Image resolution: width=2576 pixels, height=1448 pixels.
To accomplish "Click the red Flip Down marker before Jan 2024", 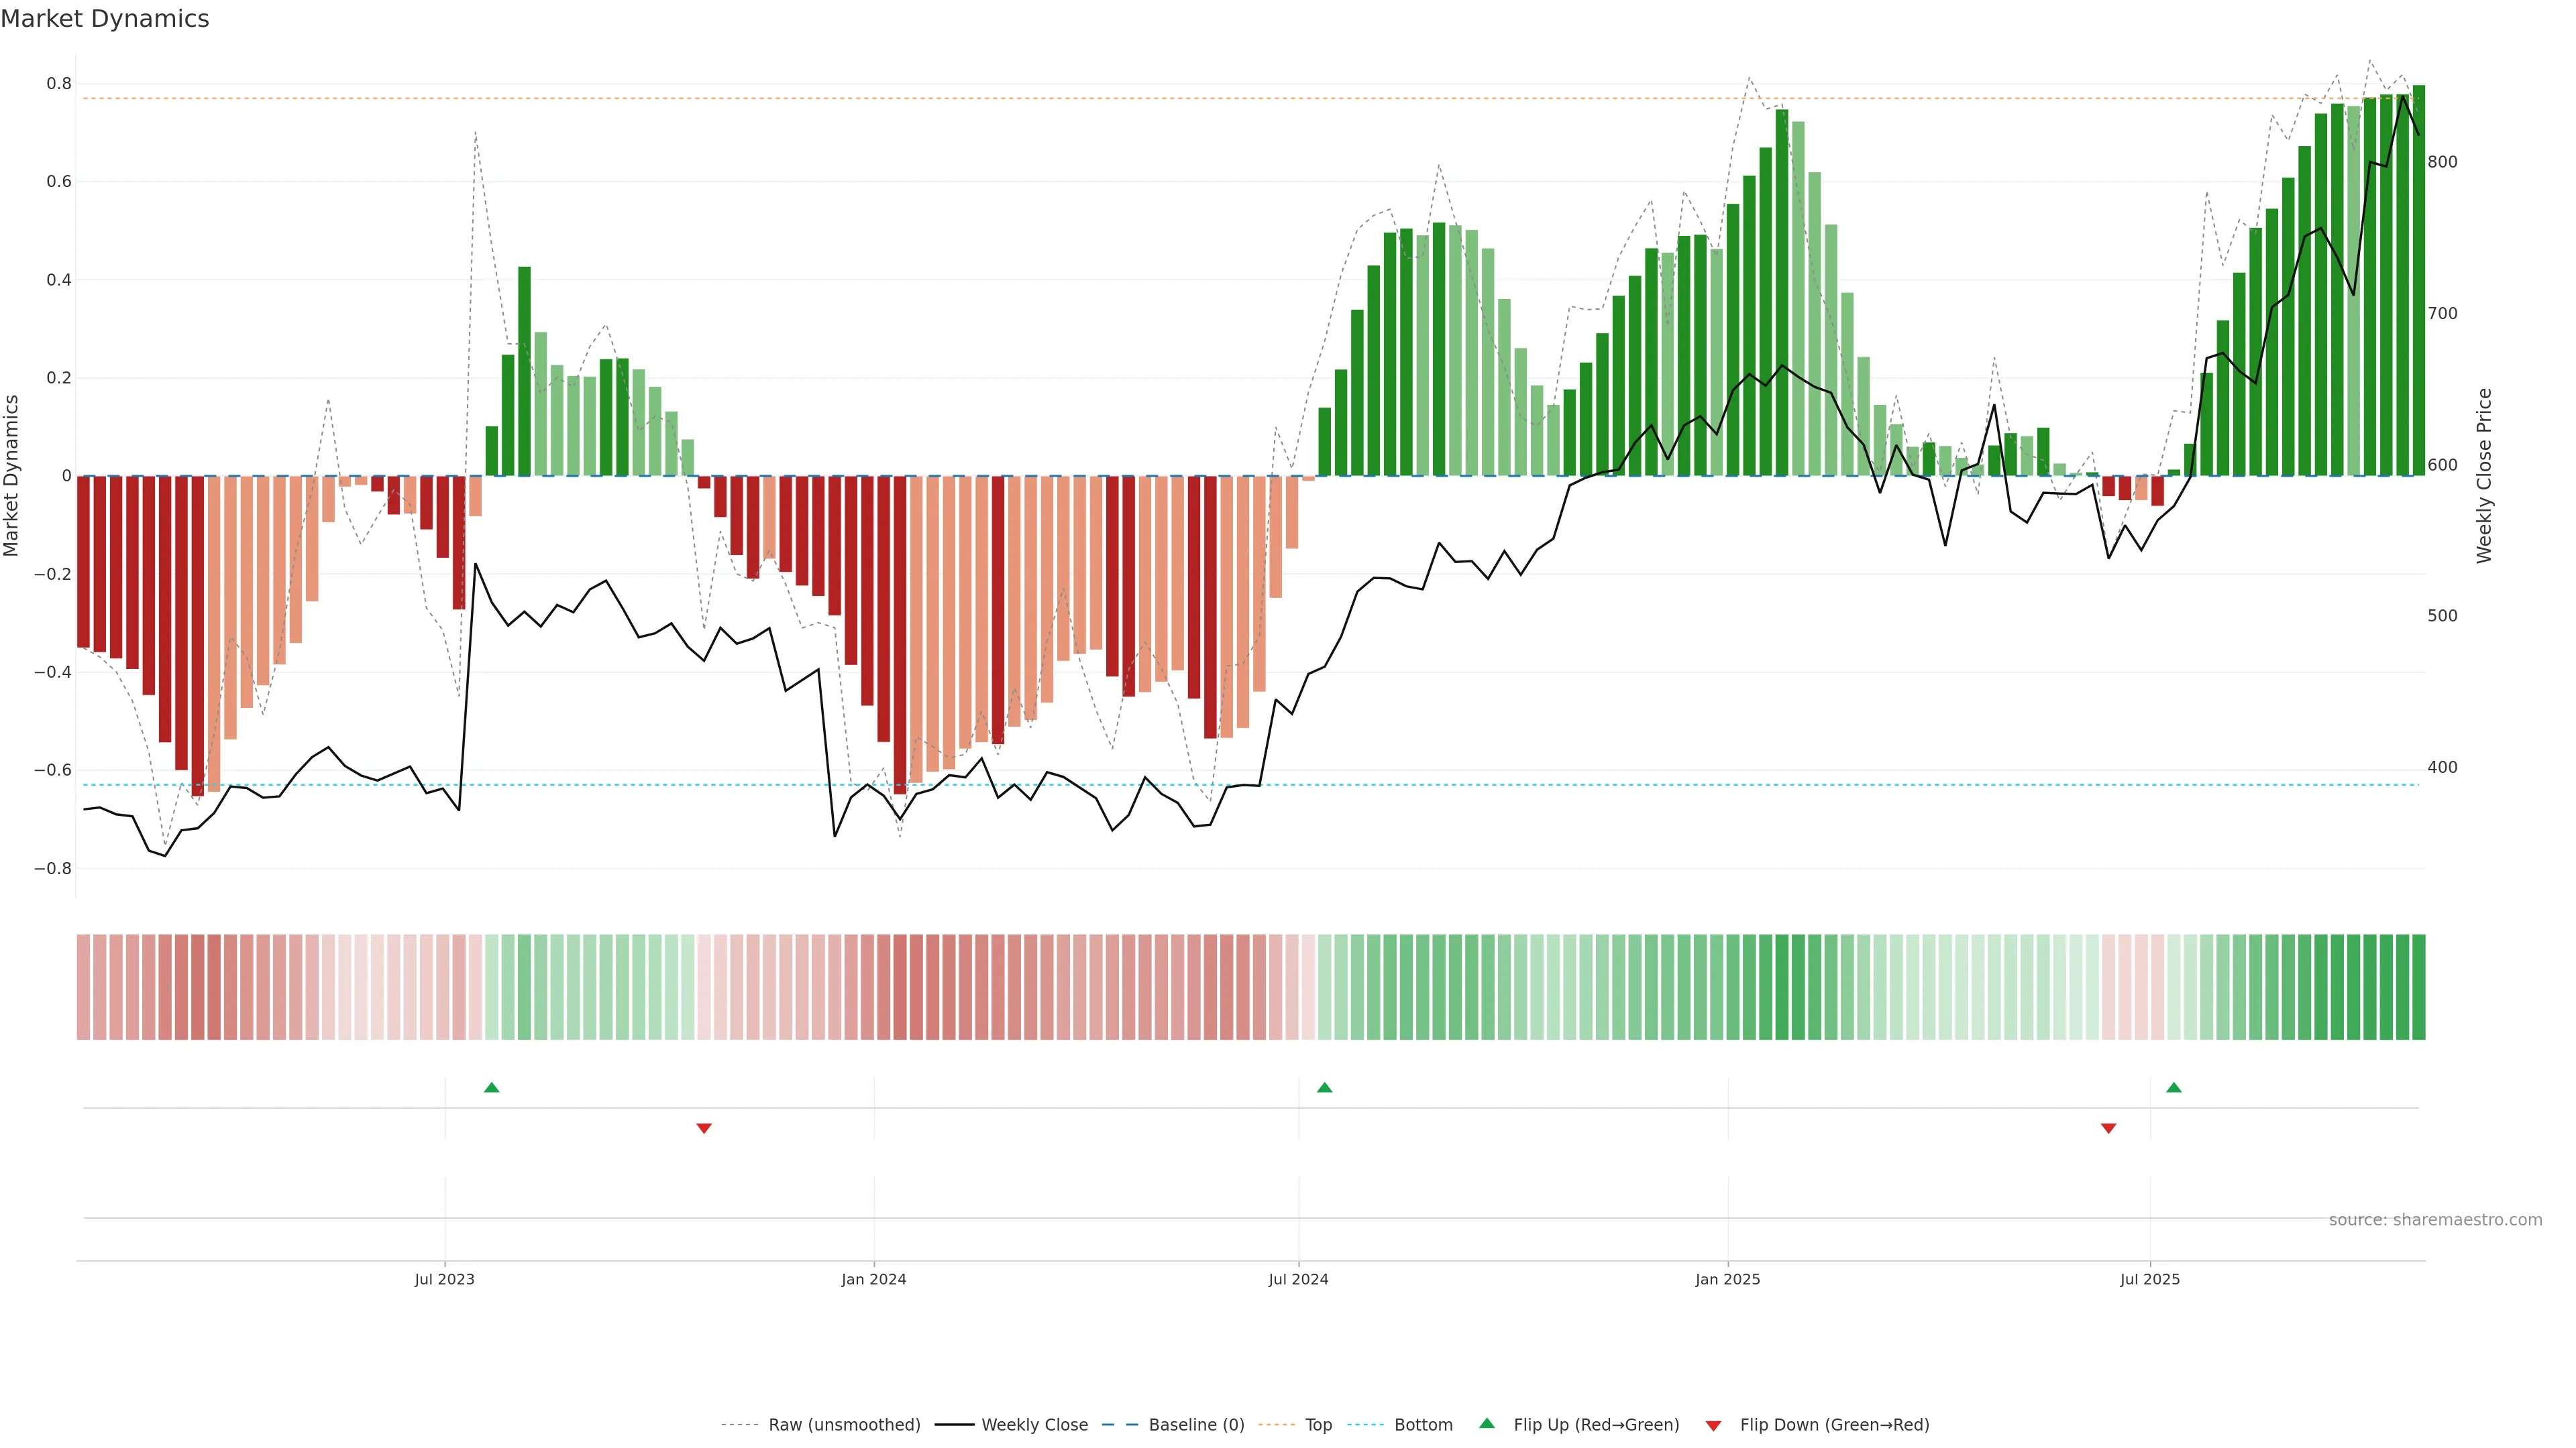I will pyautogui.click(x=704, y=1128).
